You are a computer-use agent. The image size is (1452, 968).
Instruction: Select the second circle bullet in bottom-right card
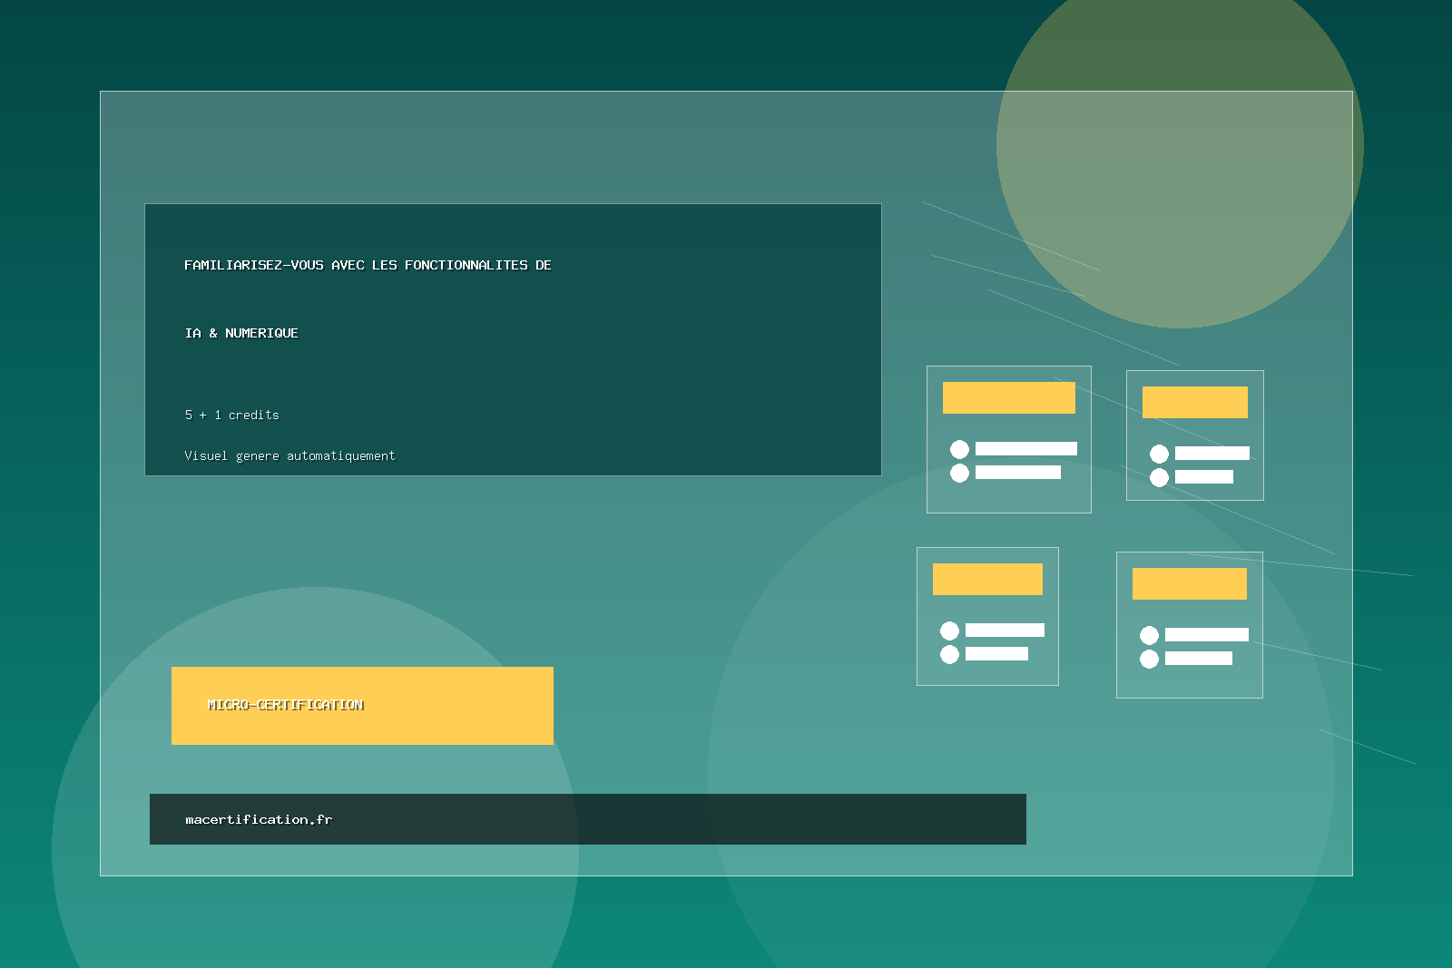coord(1149,659)
